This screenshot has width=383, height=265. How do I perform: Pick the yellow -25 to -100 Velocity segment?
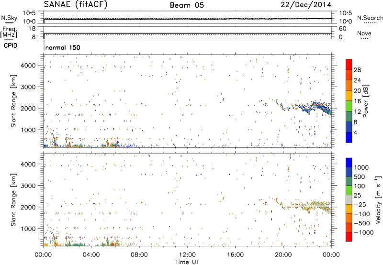tap(349, 209)
